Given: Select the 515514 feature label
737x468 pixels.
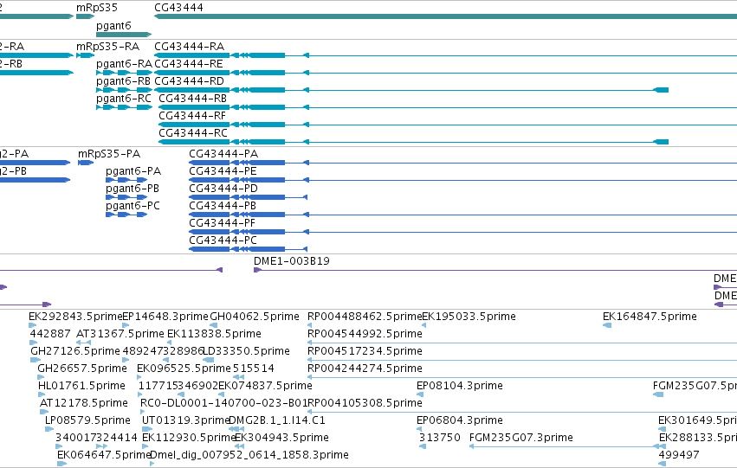Looking at the screenshot, I should 254,369.
